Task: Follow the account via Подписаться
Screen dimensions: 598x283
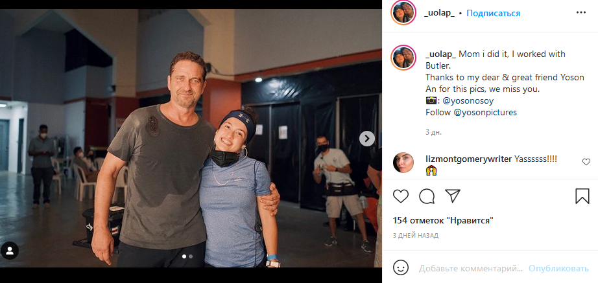Action: pos(493,13)
